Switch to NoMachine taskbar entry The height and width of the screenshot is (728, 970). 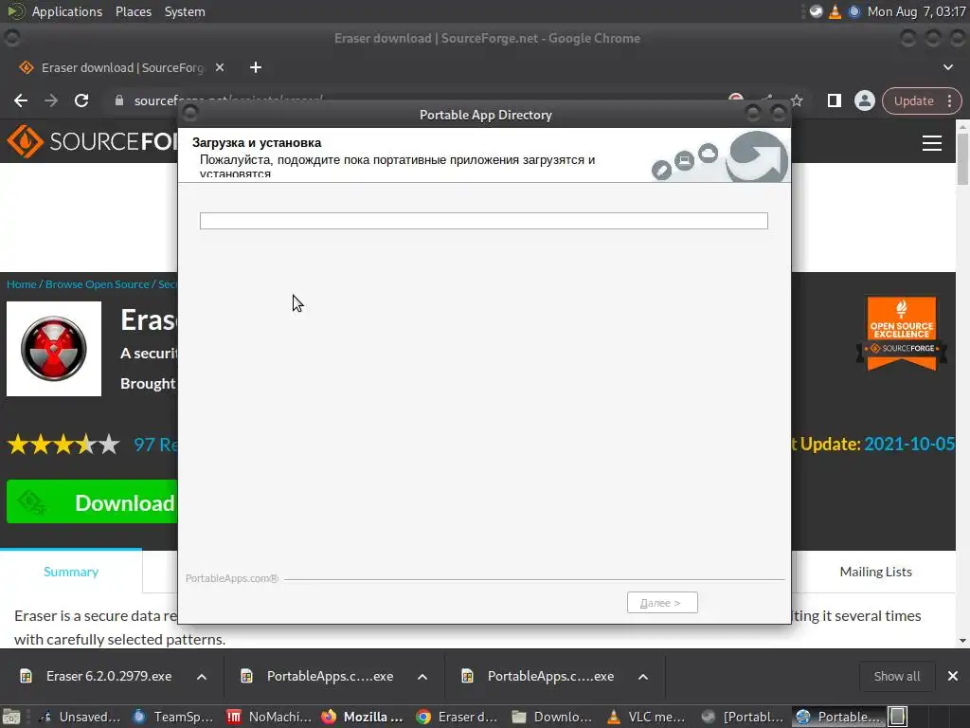(x=270, y=717)
